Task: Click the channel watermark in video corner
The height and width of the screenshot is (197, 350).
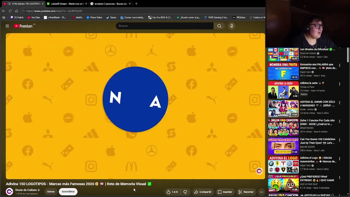Action: pos(259,171)
